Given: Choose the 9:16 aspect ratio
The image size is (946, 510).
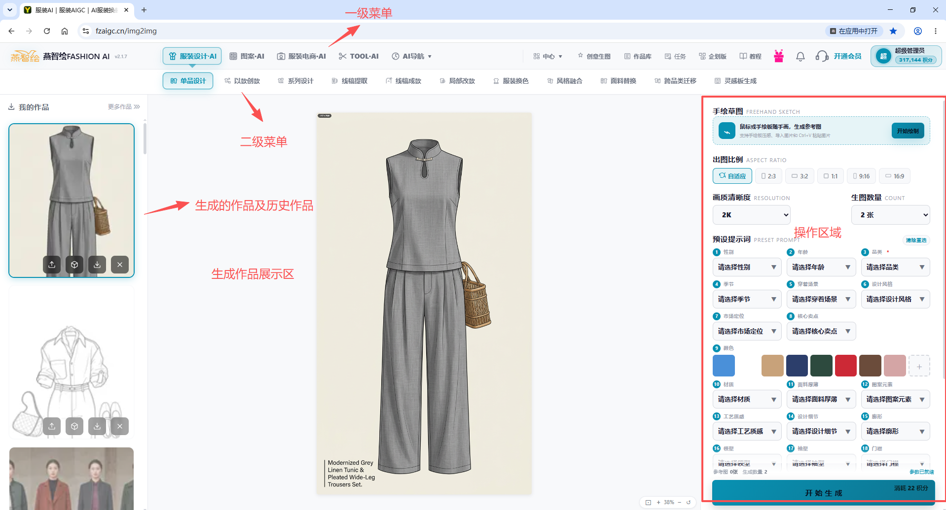Looking at the screenshot, I should coord(861,176).
